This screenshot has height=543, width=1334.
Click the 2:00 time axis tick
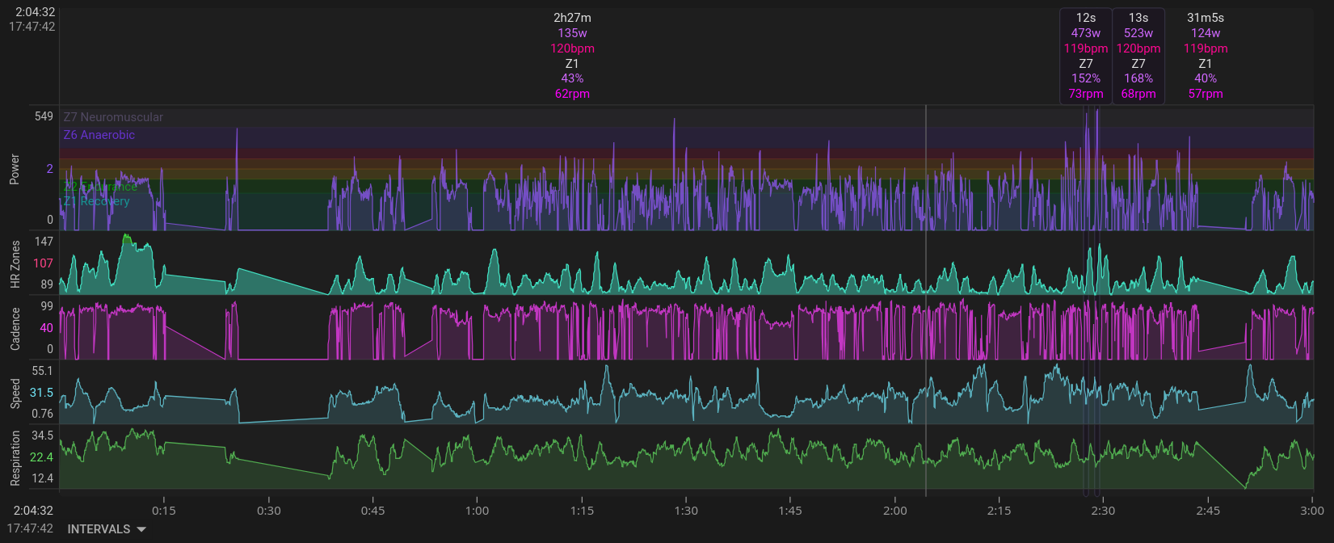(x=895, y=511)
